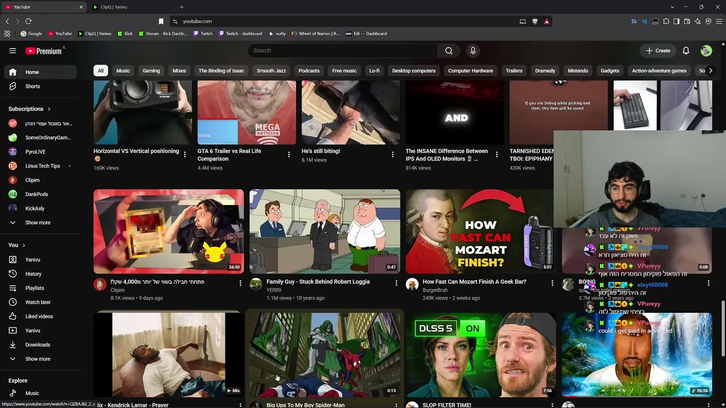Click the YouTube Premium logo
The width and height of the screenshot is (726, 408).
[44, 51]
